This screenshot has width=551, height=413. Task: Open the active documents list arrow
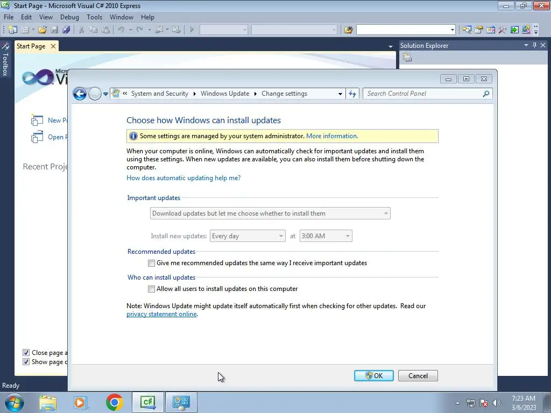pos(391,46)
